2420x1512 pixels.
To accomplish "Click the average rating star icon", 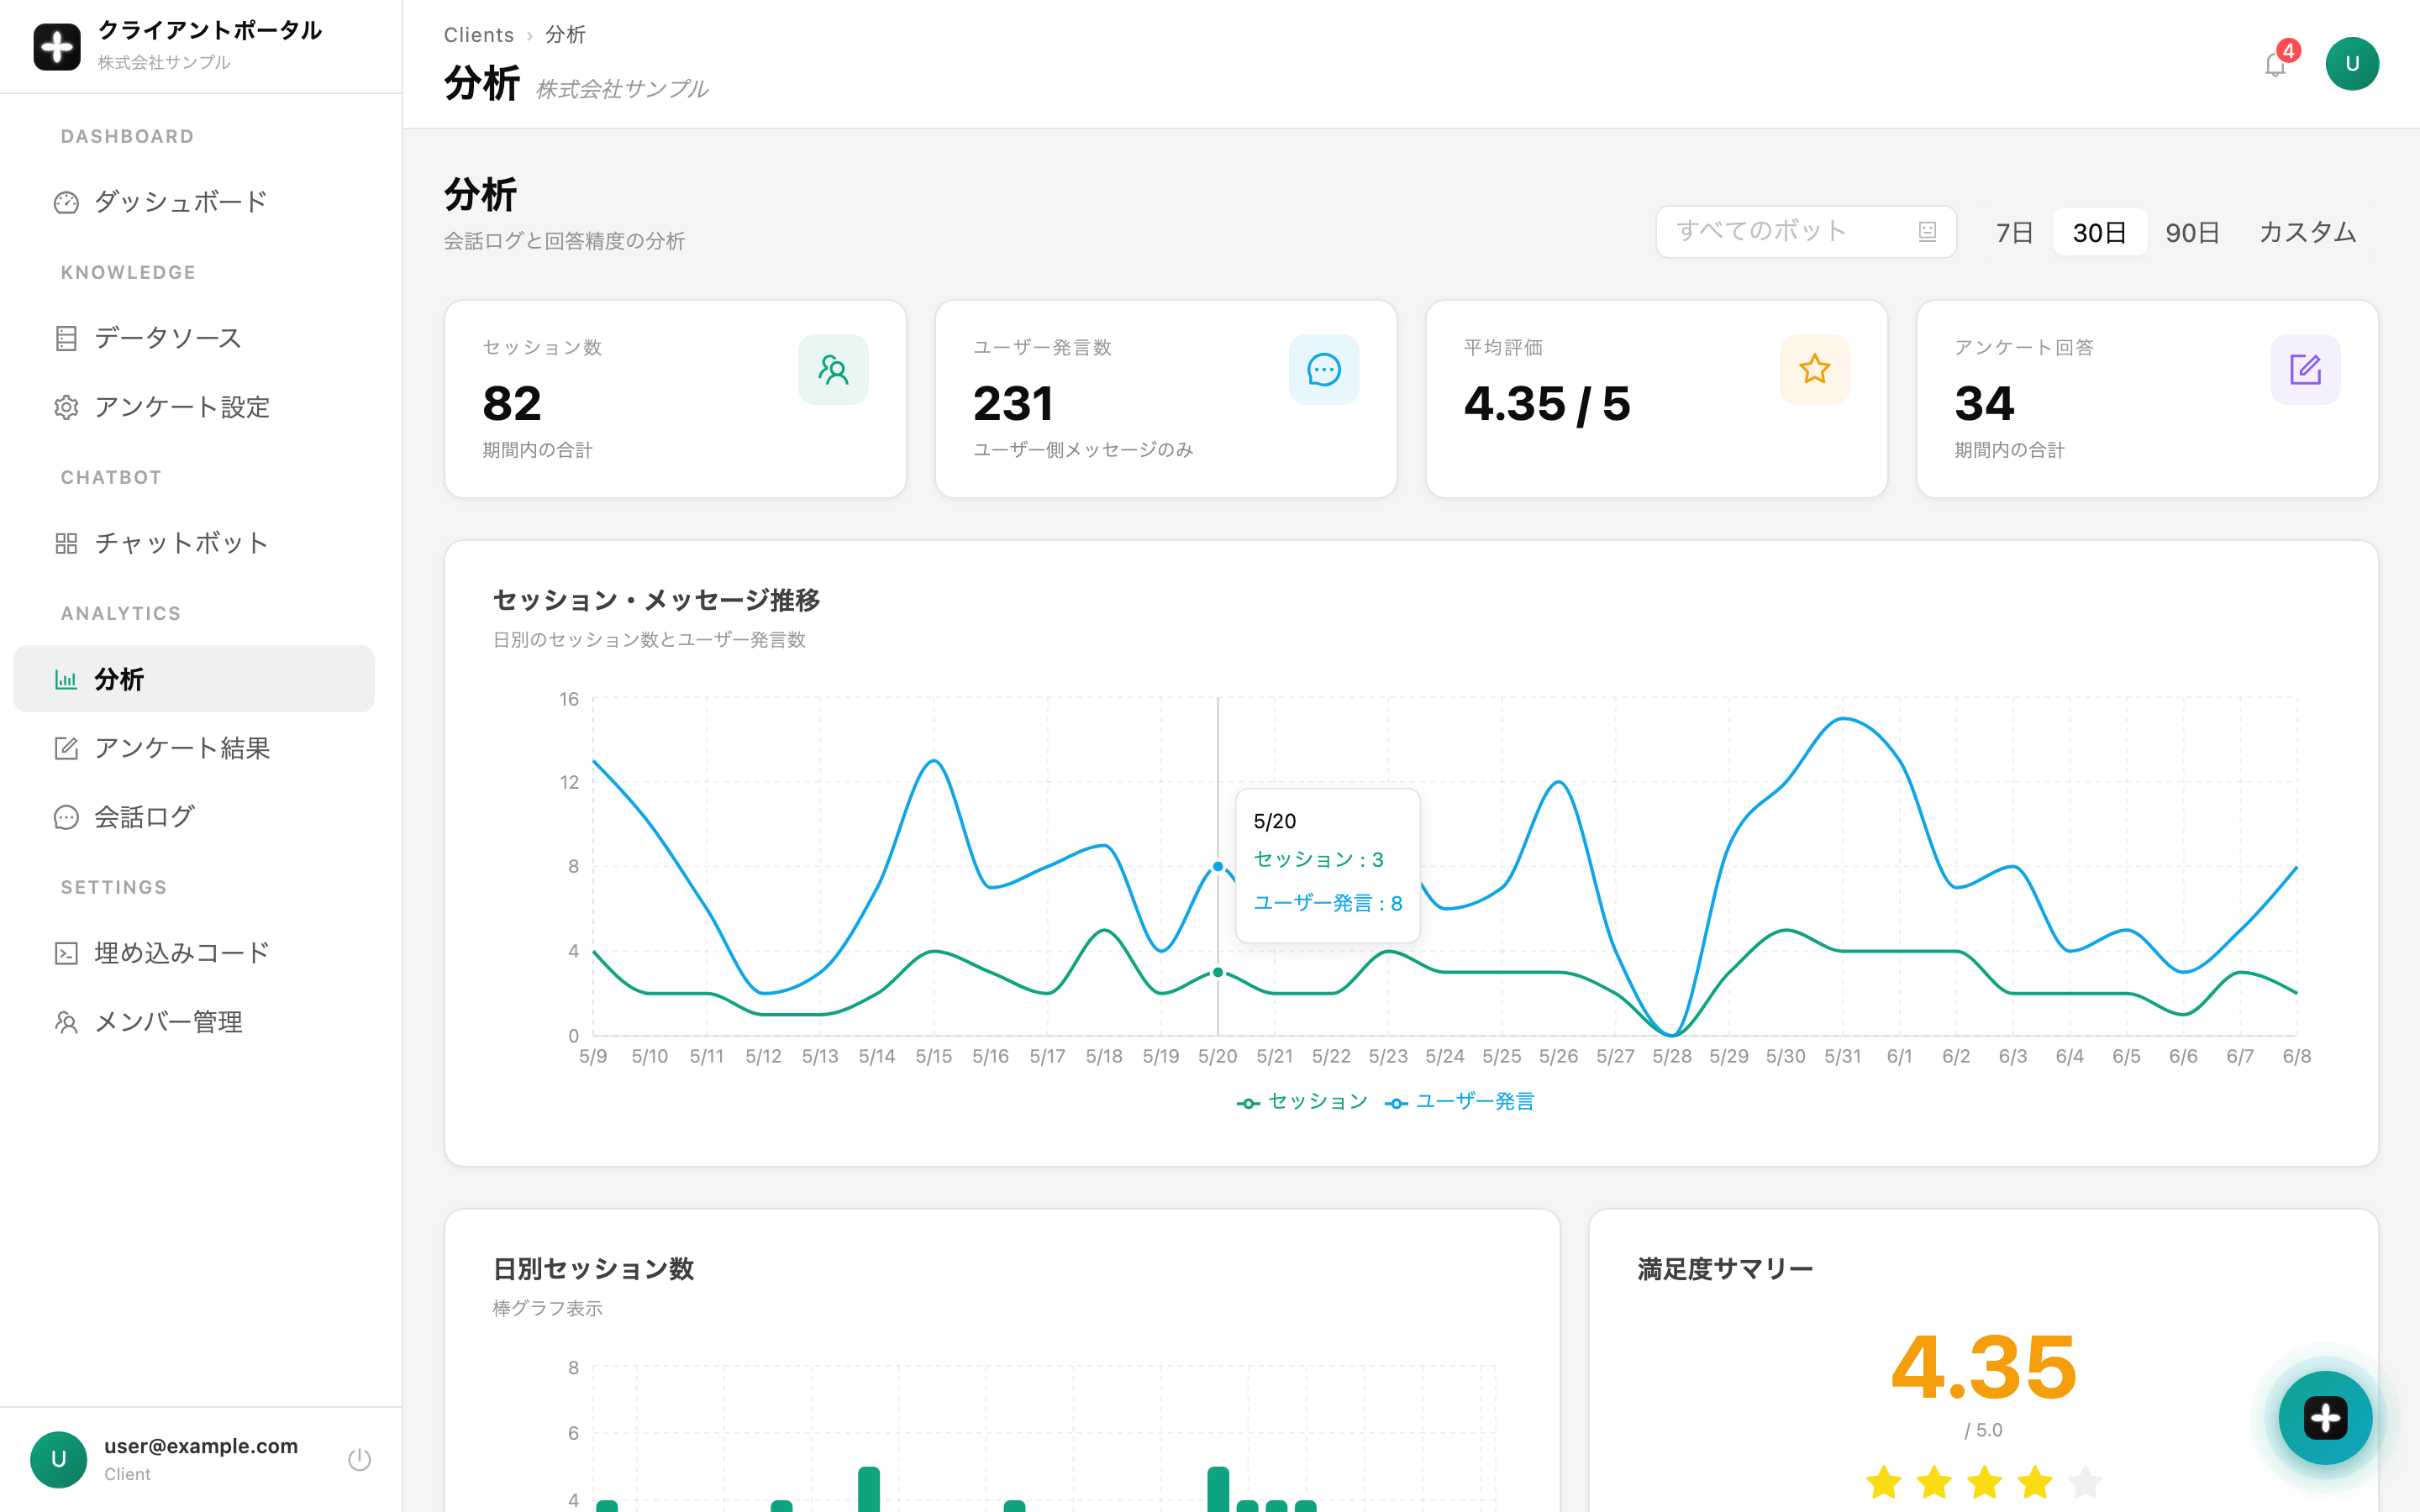I will click(x=1814, y=370).
